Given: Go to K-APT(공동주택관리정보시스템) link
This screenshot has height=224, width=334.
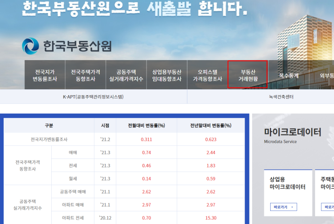Looking at the screenshot, I should click(x=94, y=97).
